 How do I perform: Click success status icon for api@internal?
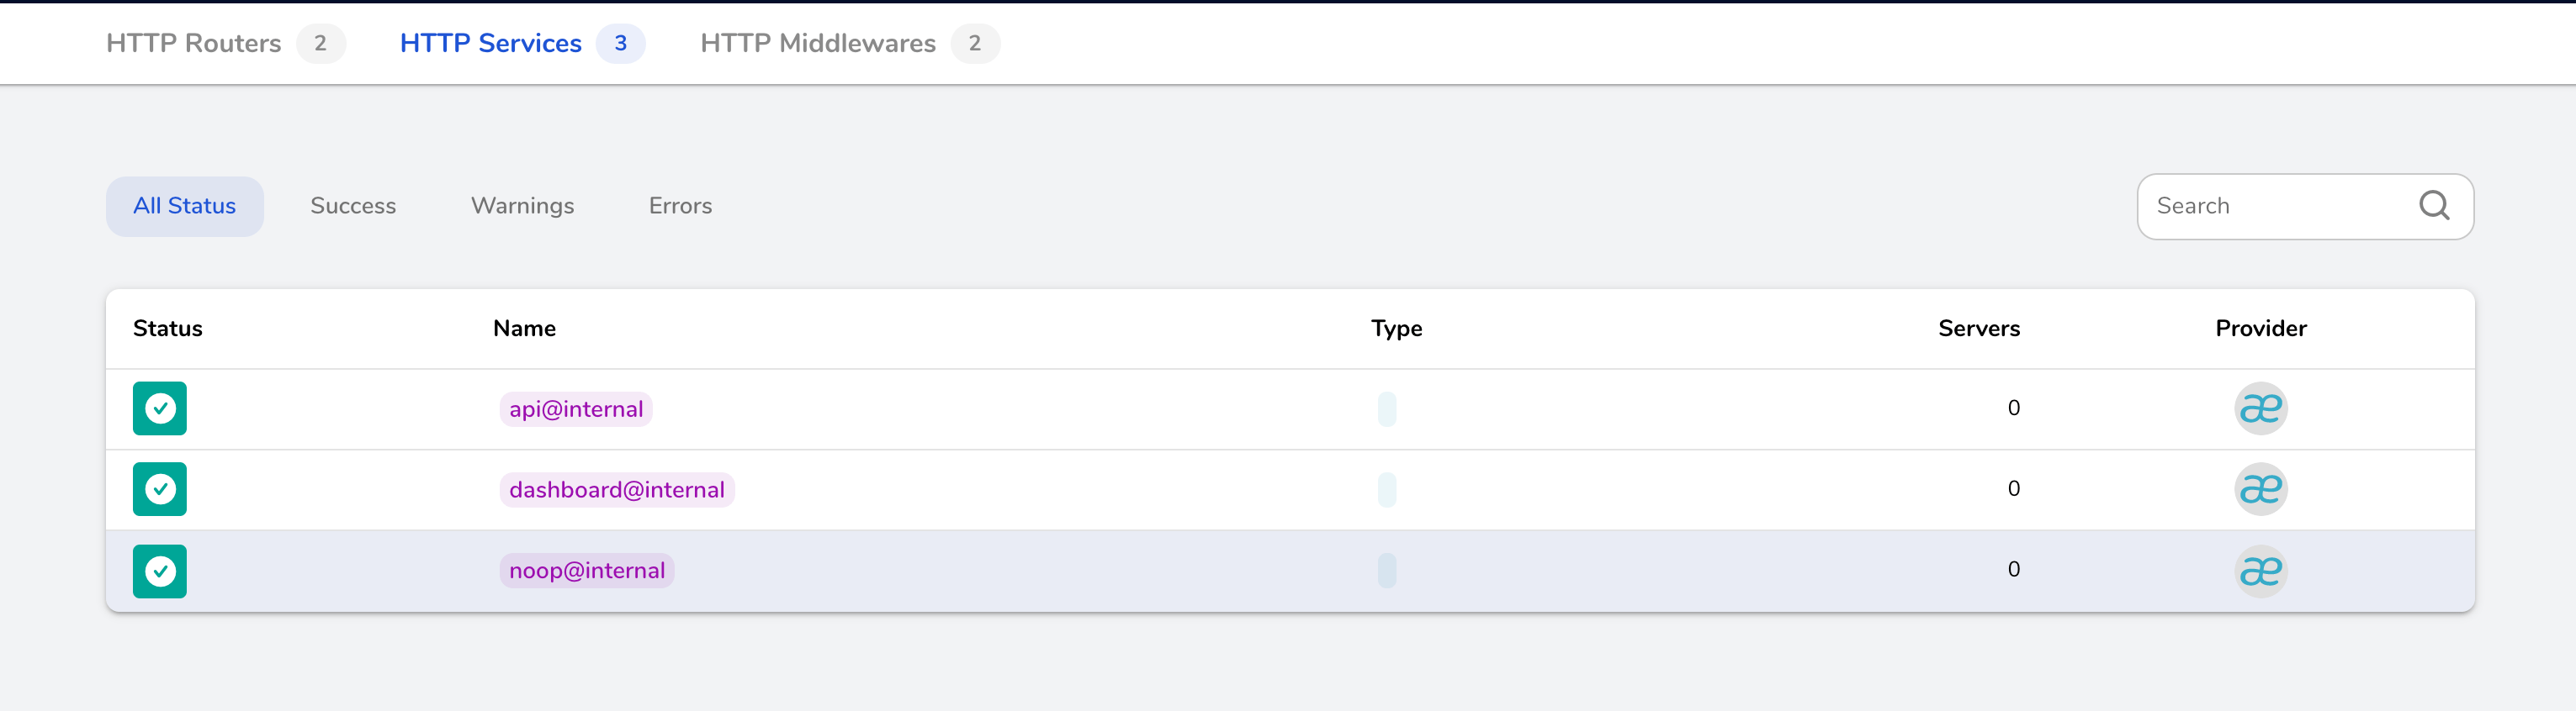click(x=160, y=408)
